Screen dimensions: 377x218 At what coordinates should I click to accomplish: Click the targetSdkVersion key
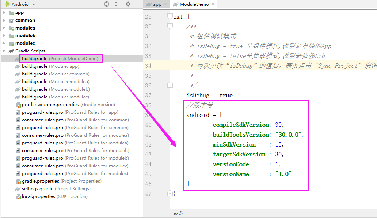coord(239,155)
